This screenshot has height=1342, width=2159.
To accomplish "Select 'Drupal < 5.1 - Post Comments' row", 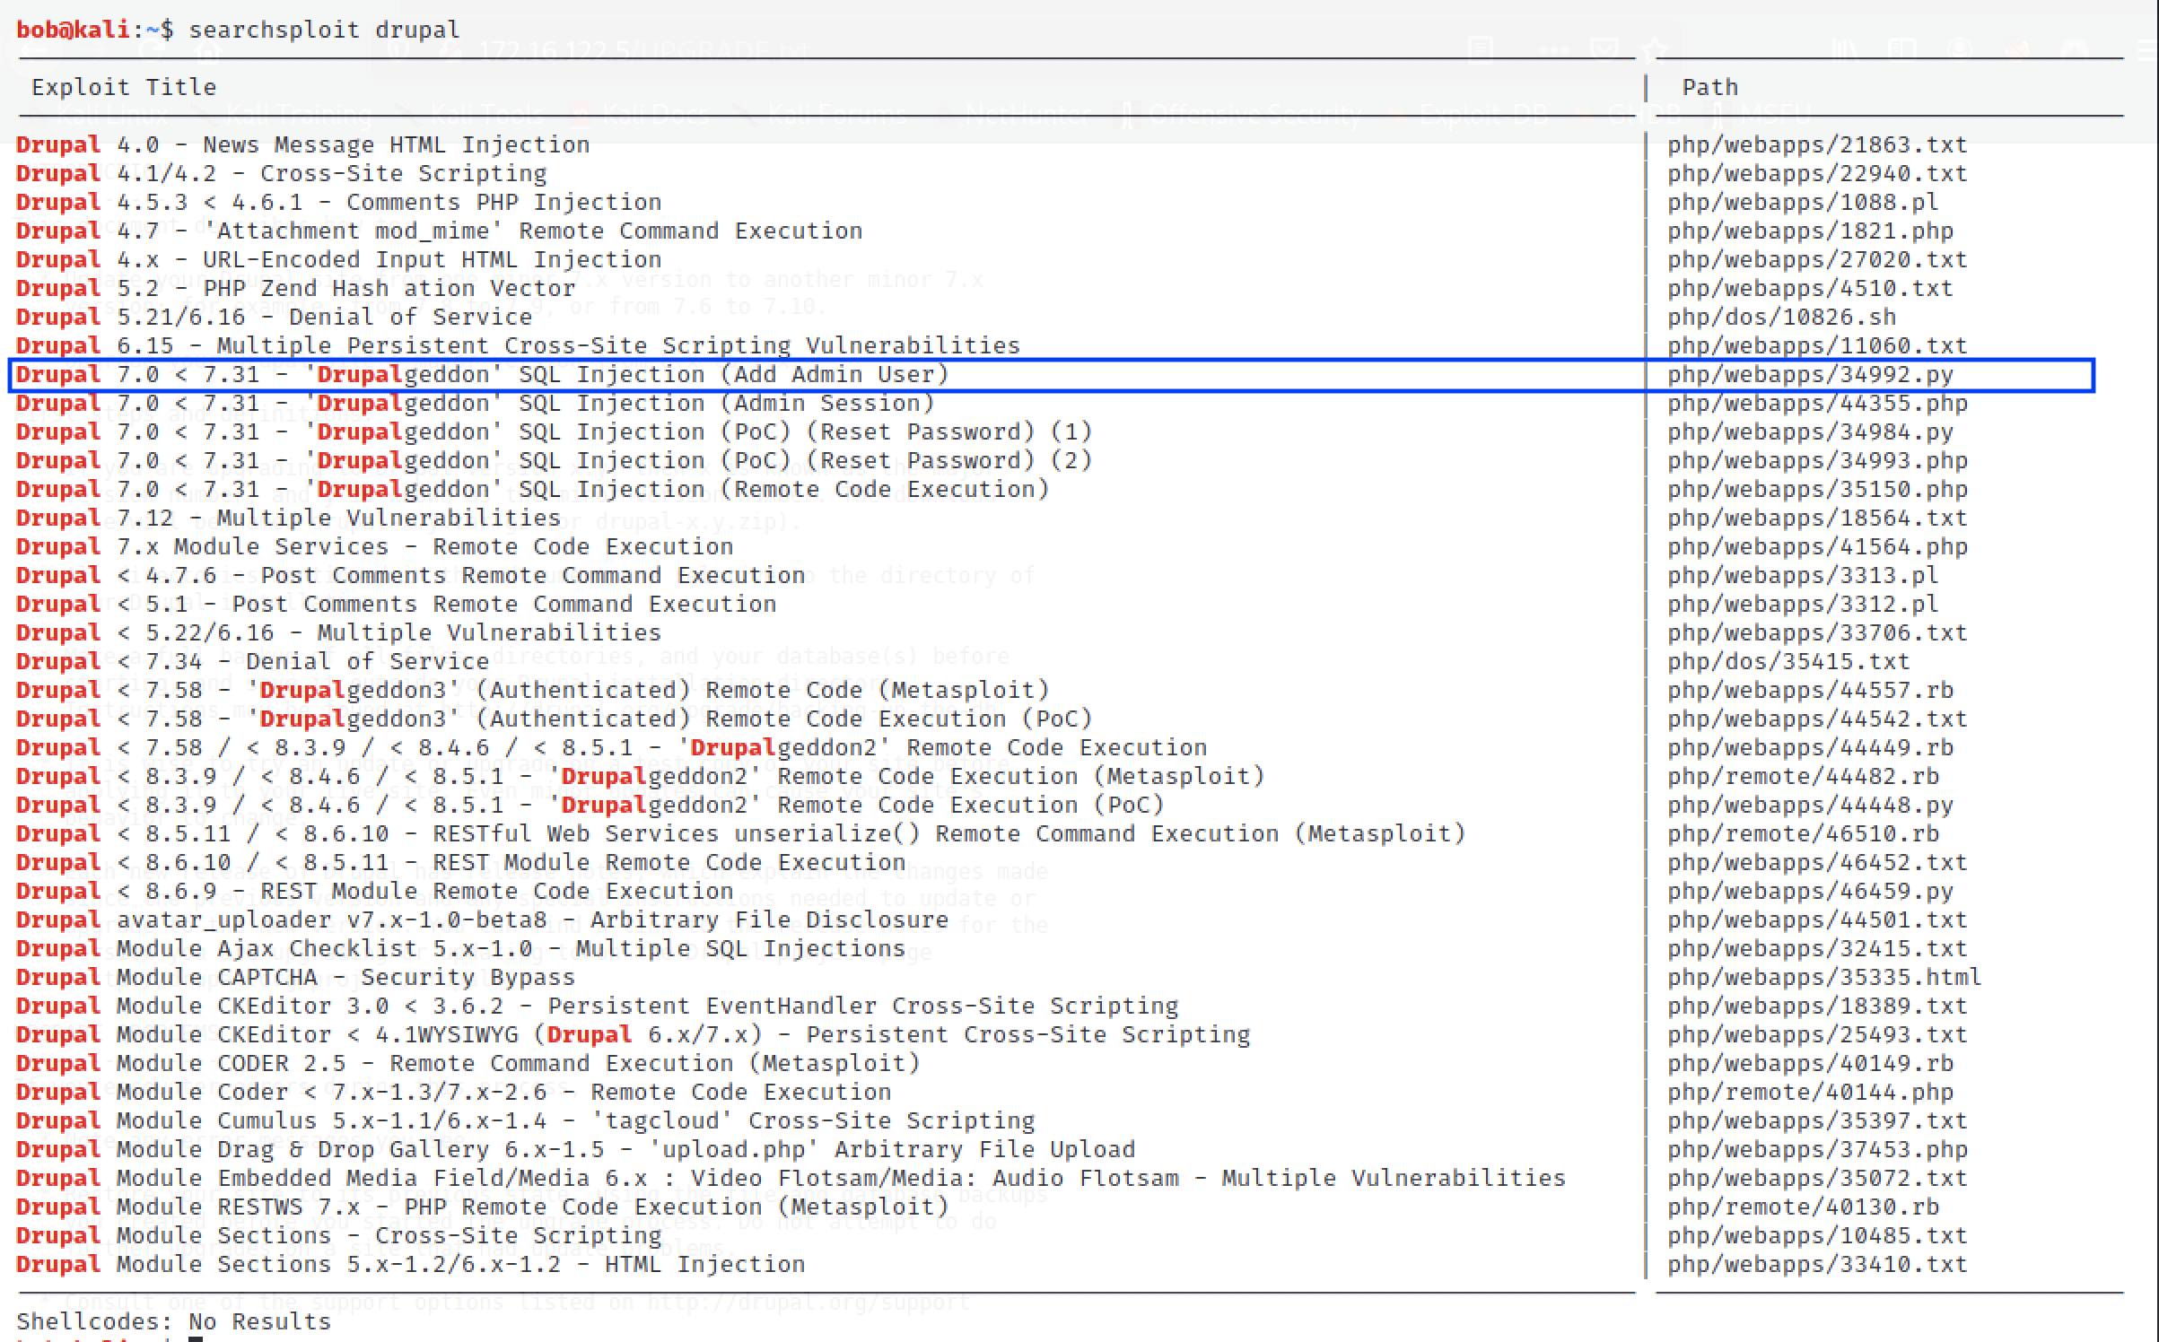I will click(397, 604).
